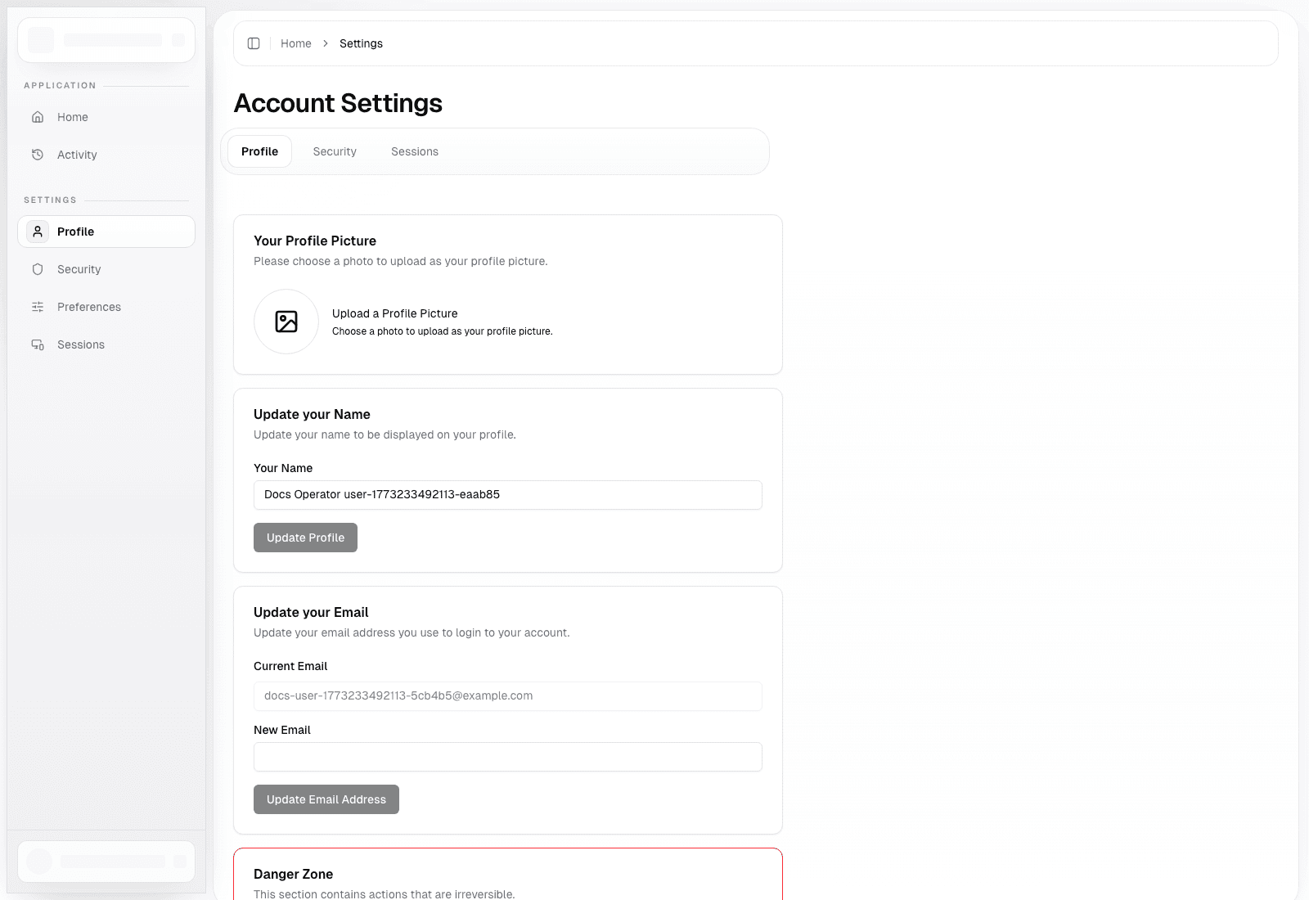Click the image icon to upload profile picture

[286, 322]
